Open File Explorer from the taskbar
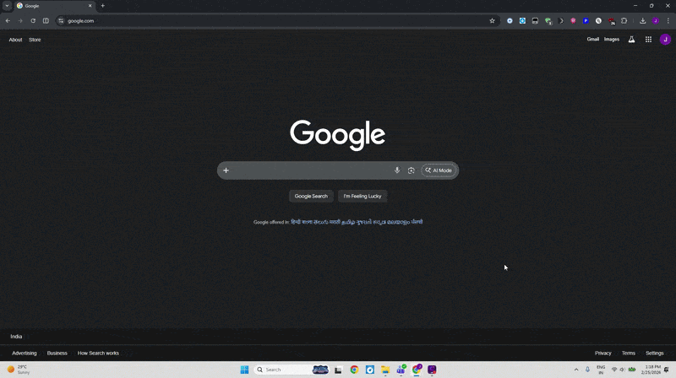Image resolution: width=676 pixels, height=378 pixels. tap(385, 370)
